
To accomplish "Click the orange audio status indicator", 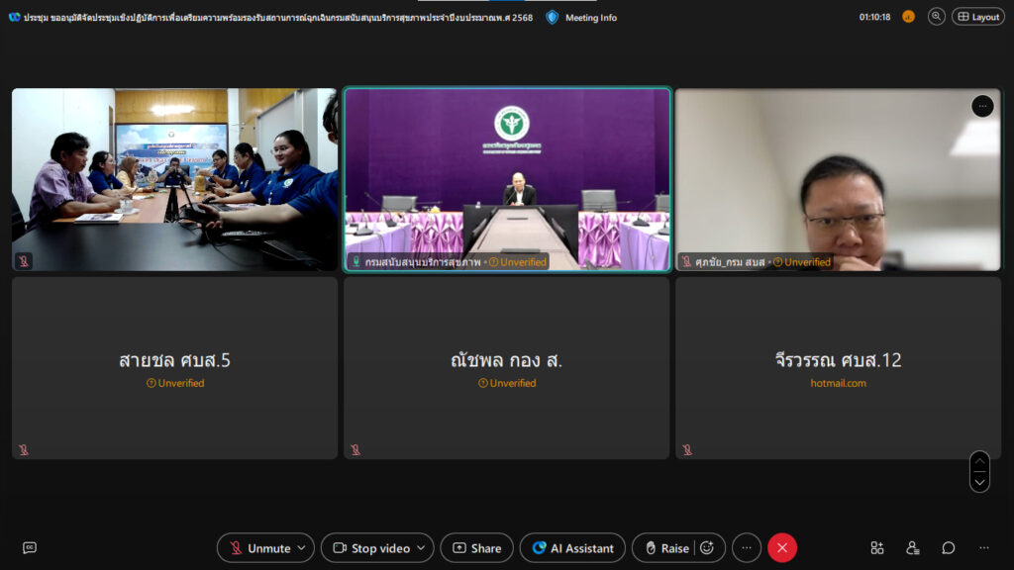I will 908,17.
